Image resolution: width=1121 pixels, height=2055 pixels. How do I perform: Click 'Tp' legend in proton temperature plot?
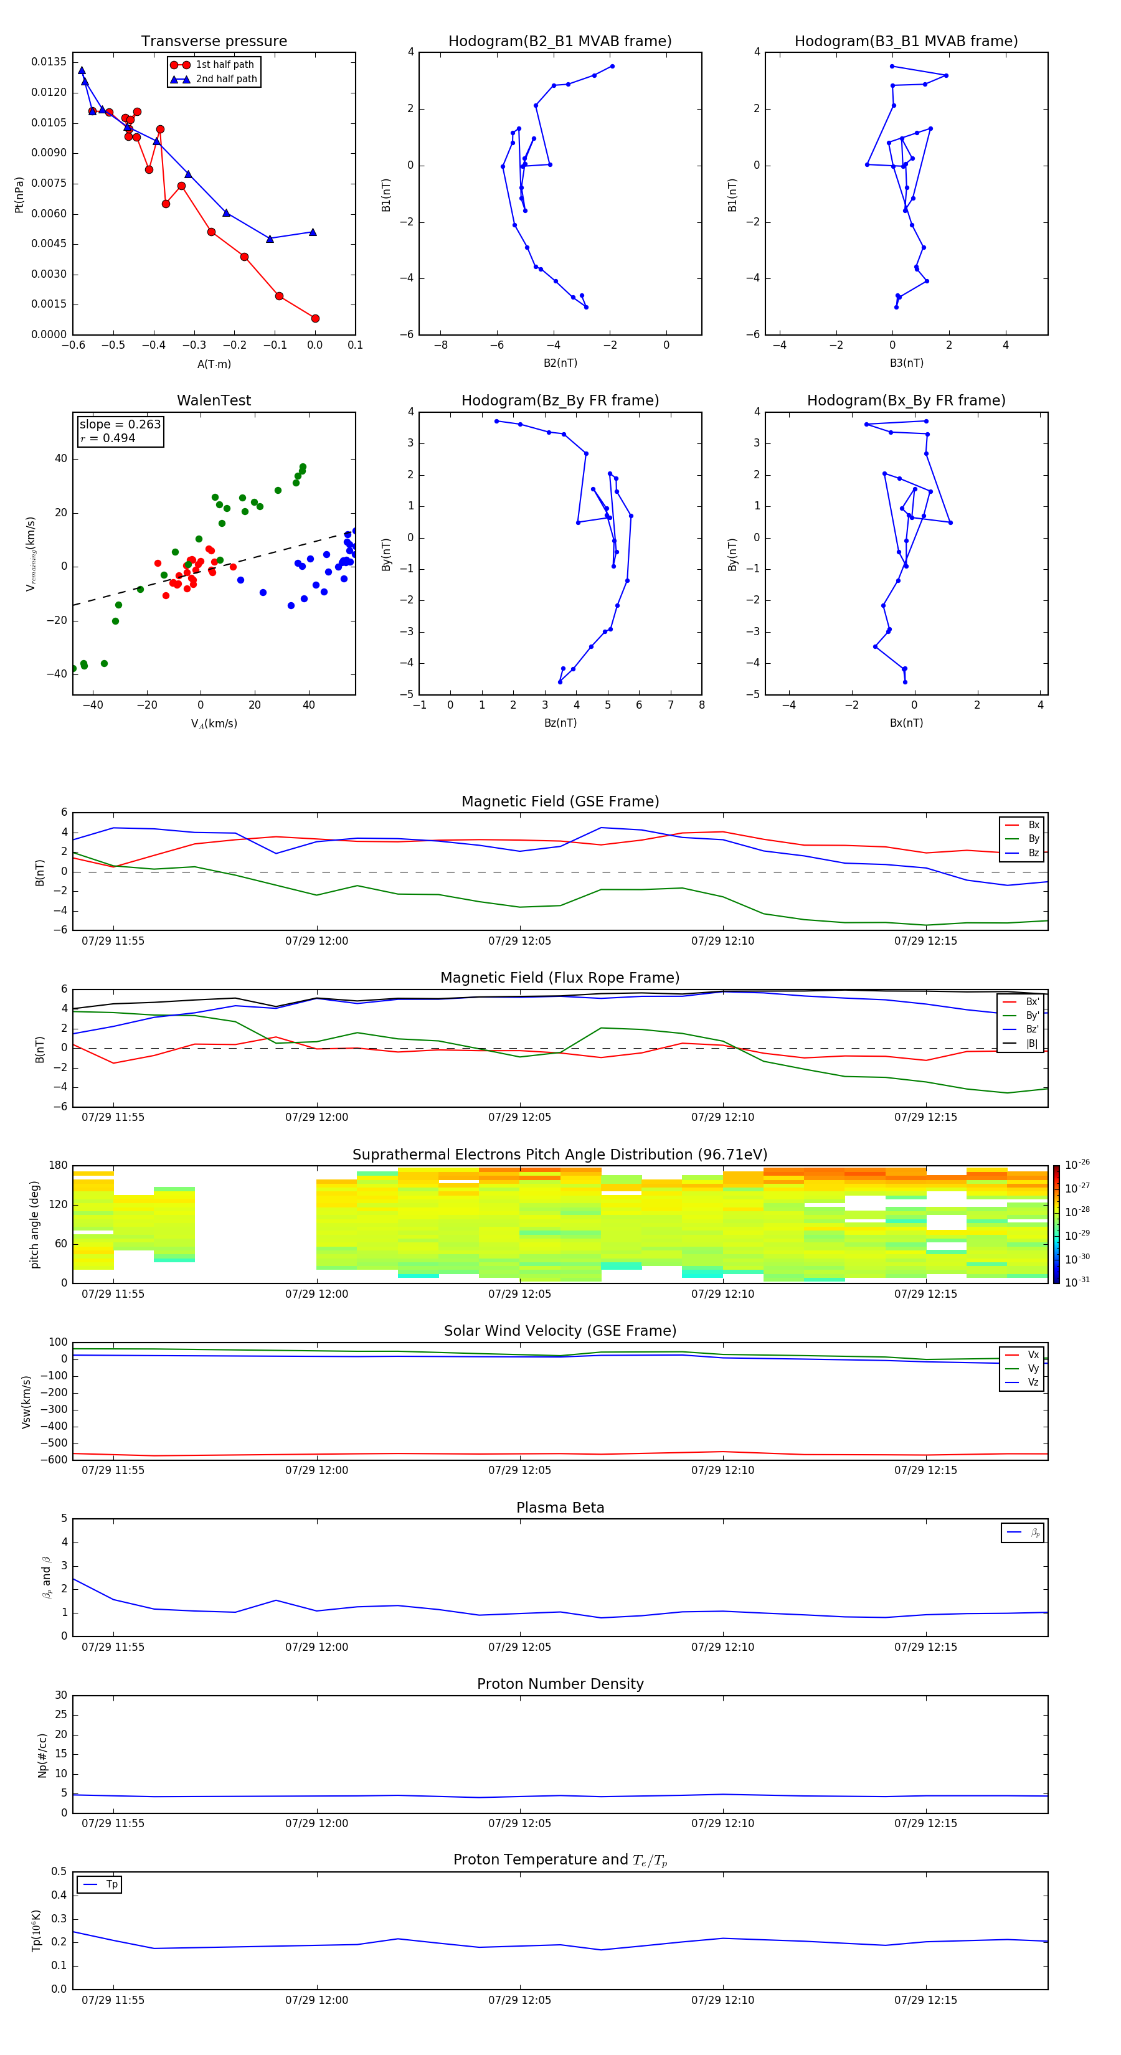[x=99, y=1884]
